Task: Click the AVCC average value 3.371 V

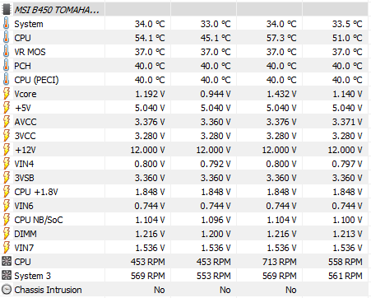Action: click(347, 122)
